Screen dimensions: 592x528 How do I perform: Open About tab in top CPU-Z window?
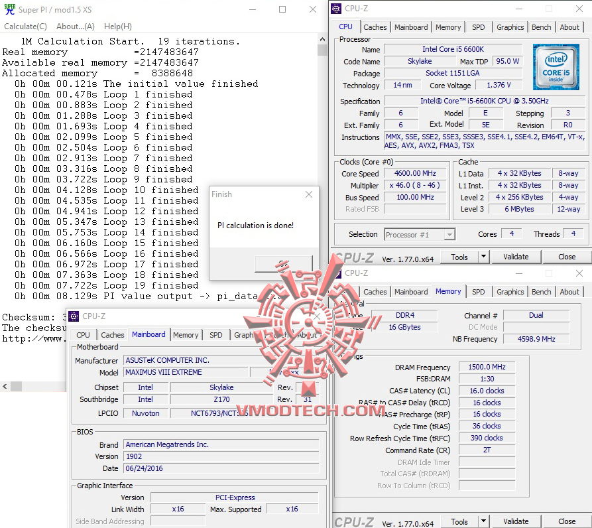(569, 27)
